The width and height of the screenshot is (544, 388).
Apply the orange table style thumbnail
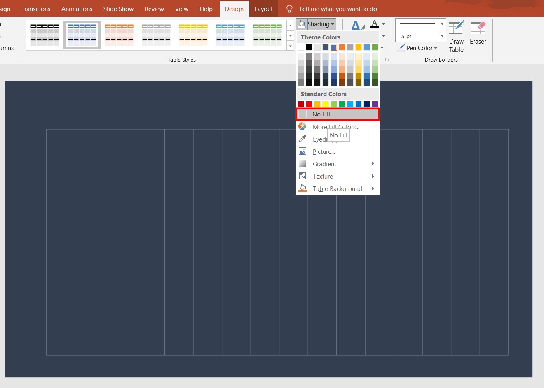pyautogui.click(x=119, y=34)
